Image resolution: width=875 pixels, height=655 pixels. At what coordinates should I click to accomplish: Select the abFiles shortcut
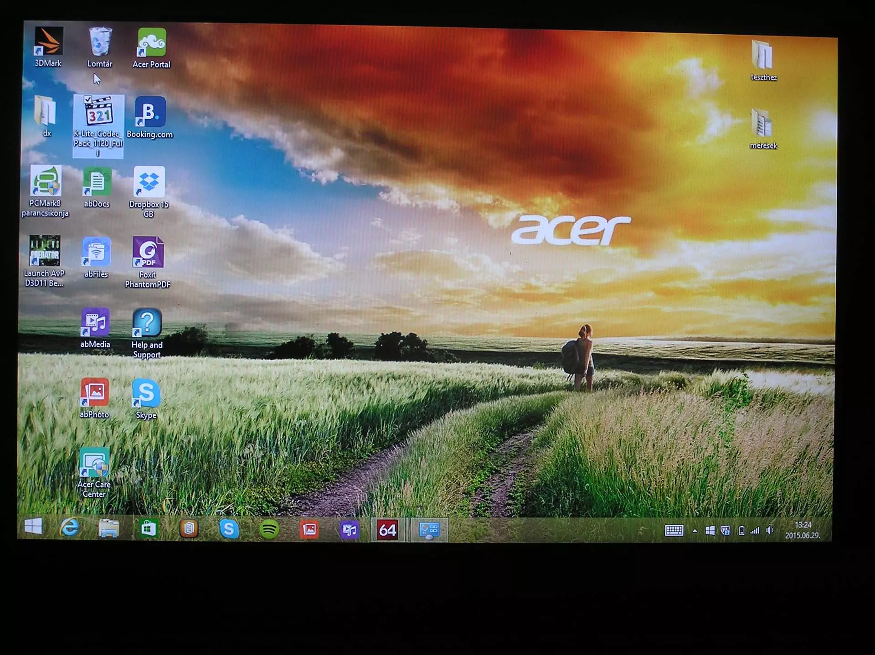(x=96, y=258)
